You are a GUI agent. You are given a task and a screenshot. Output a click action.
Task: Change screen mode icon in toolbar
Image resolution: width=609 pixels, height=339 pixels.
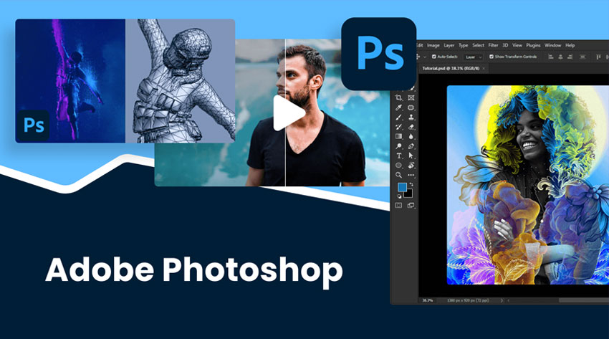411,206
